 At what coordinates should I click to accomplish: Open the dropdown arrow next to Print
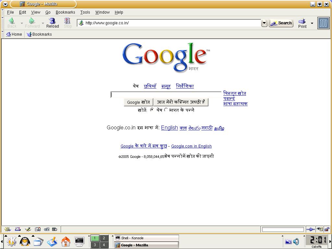click(x=312, y=23)
